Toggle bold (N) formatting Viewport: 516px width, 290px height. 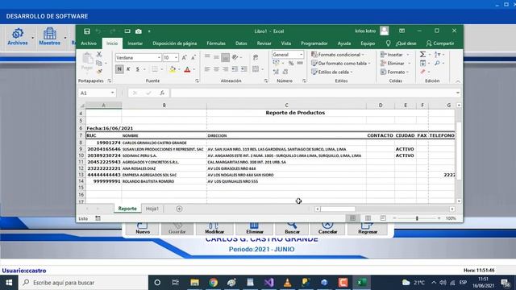pyautogui.click(x=119, y=69)
